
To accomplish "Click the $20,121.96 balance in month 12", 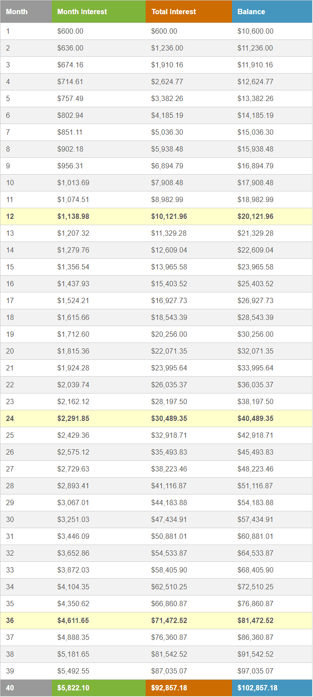I will [x=255, y=217].
